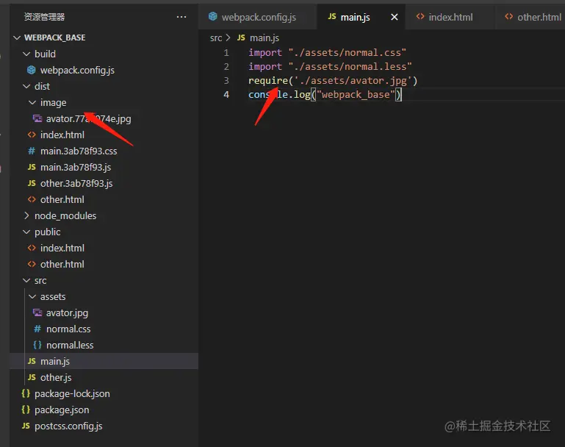Collapse the dist folder

point(26,87)
